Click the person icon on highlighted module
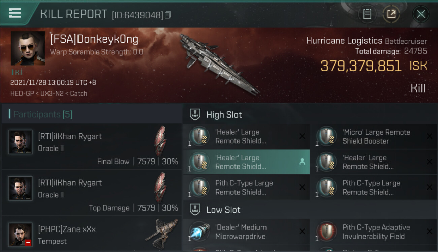 (302, 162)
